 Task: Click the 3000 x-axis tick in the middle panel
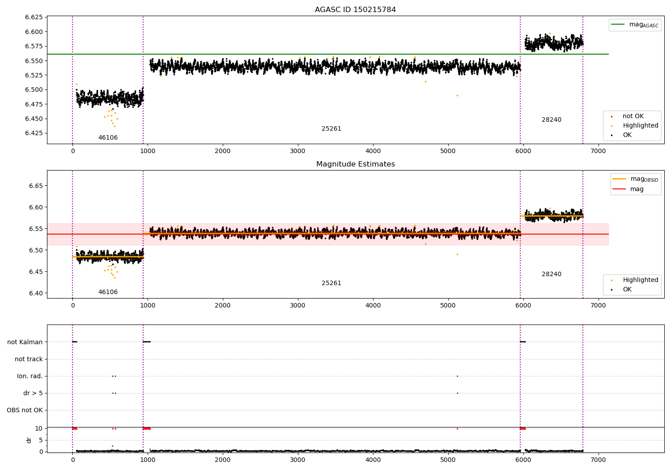[298, 306]
